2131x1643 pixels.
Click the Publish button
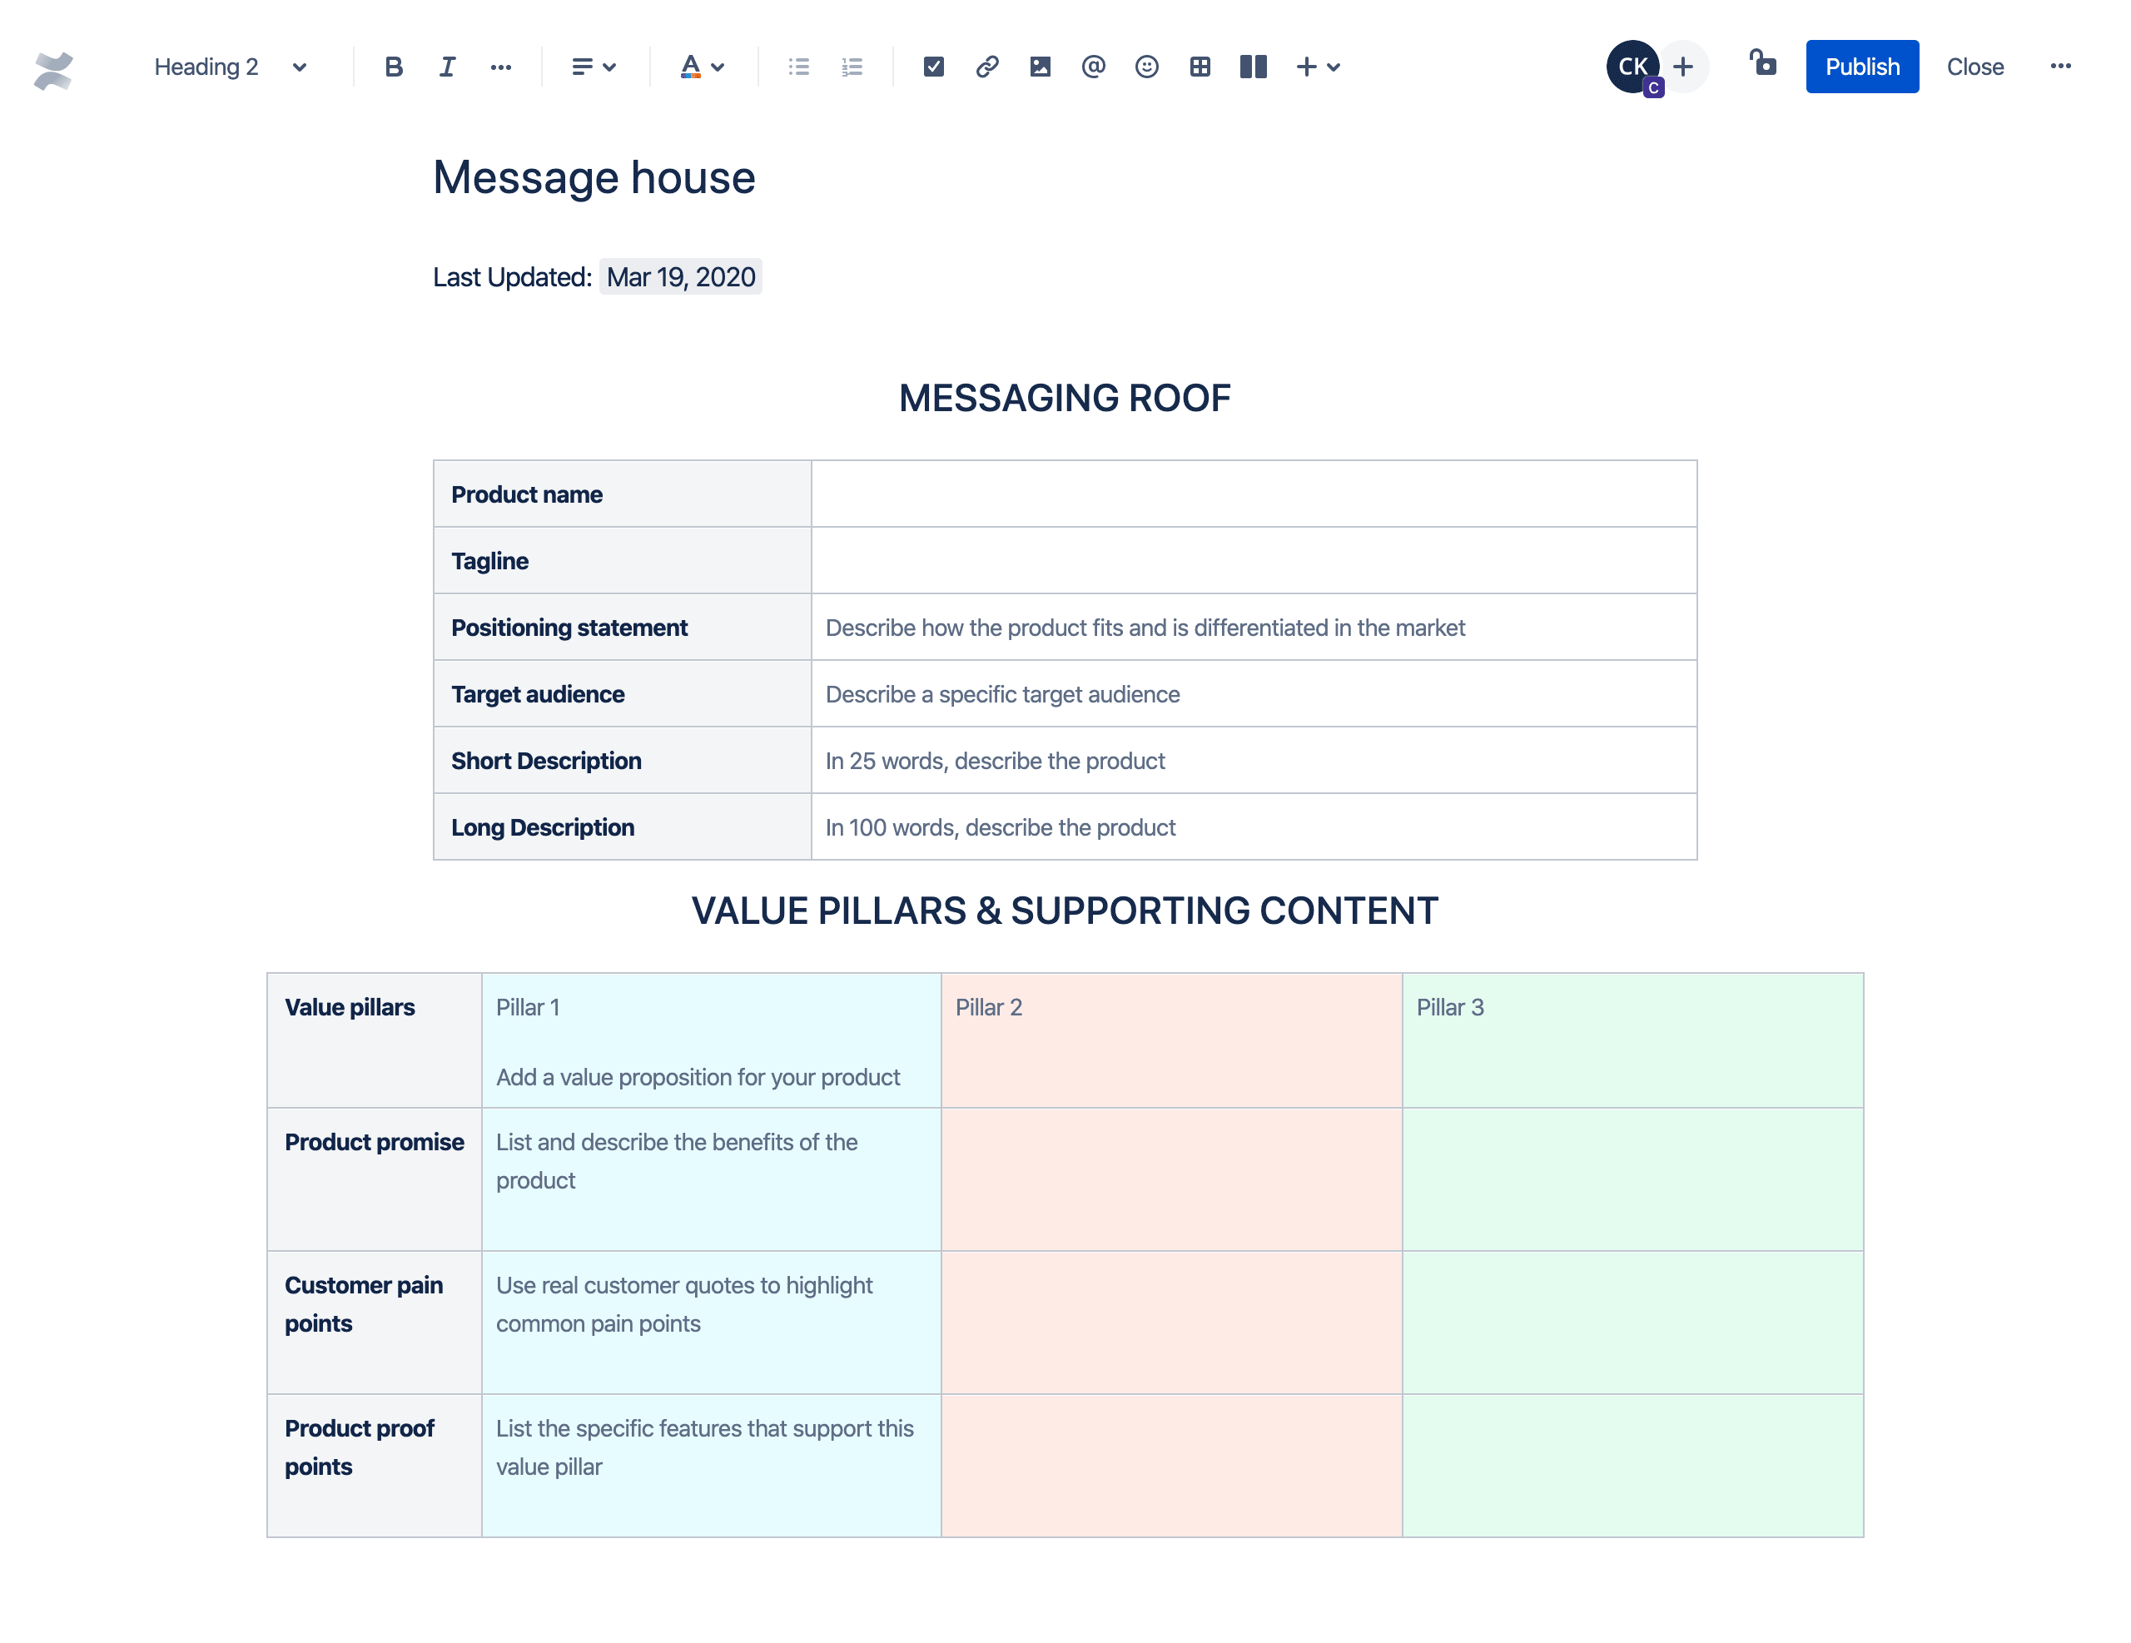click(1860, 66)
